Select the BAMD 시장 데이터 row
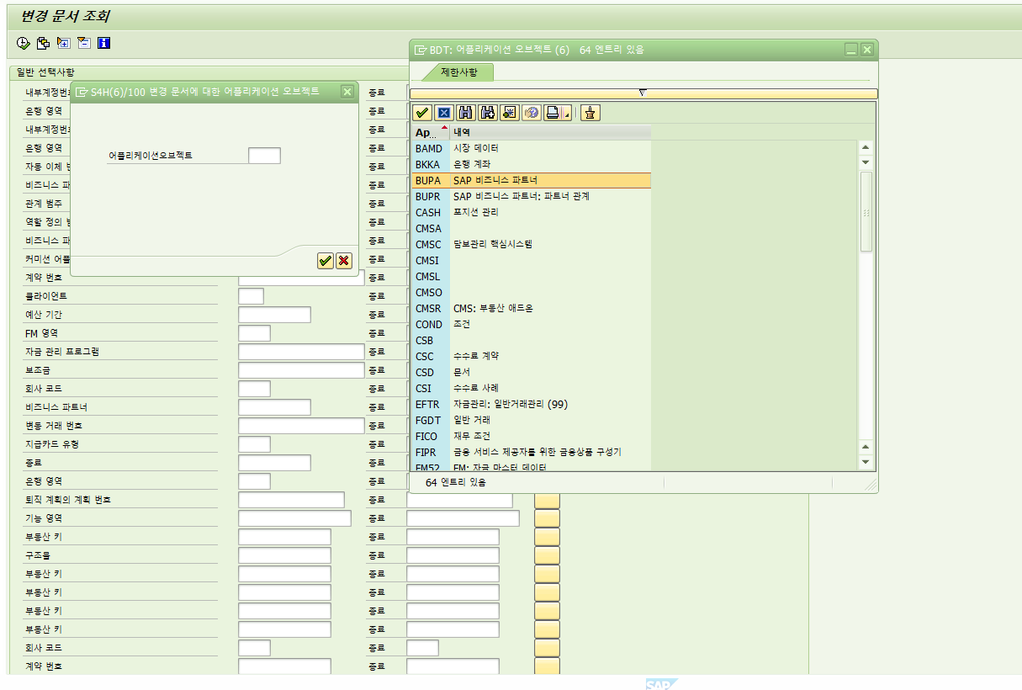 pos(532,148)
